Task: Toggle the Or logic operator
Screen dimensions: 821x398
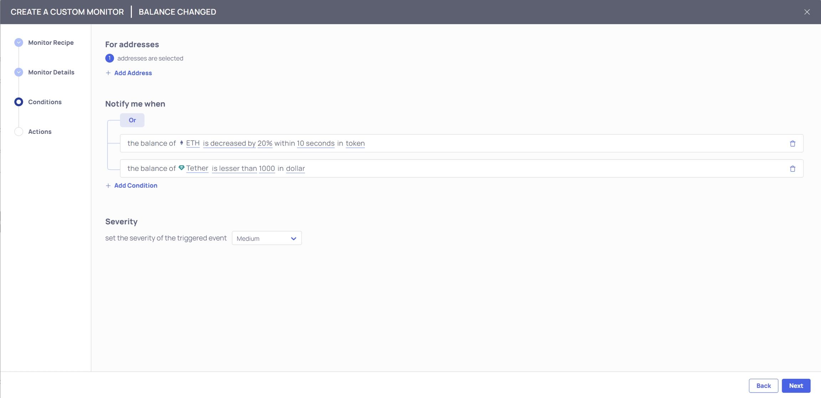Action: click(132, 120)
